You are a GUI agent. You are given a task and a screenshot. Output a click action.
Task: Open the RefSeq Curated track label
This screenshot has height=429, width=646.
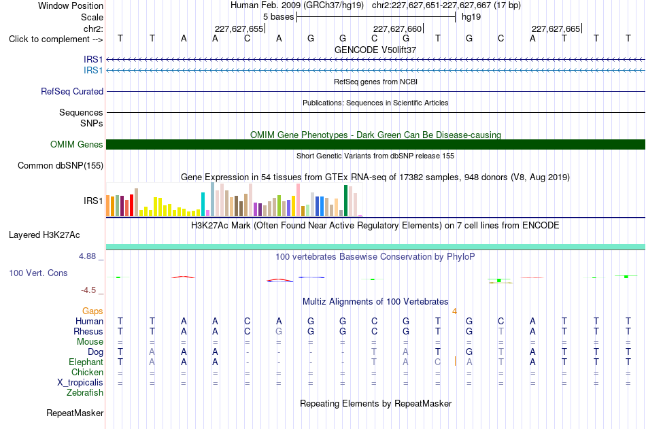[x=72, y=92]
